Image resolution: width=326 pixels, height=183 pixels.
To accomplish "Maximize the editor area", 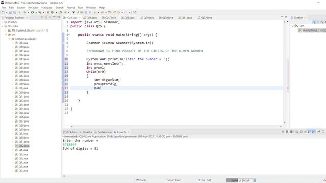I will coord(286,17).
